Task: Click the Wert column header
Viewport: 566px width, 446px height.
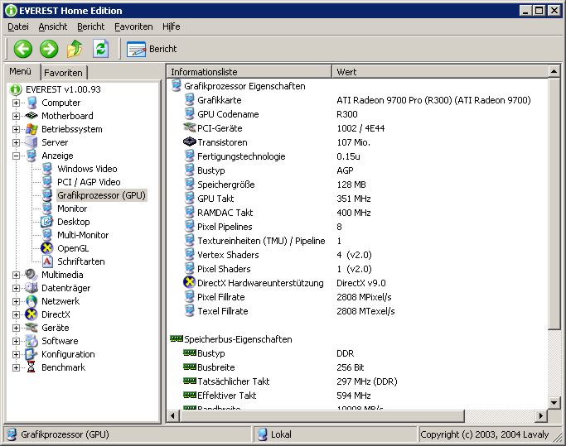Action: [x=440, y=72]
